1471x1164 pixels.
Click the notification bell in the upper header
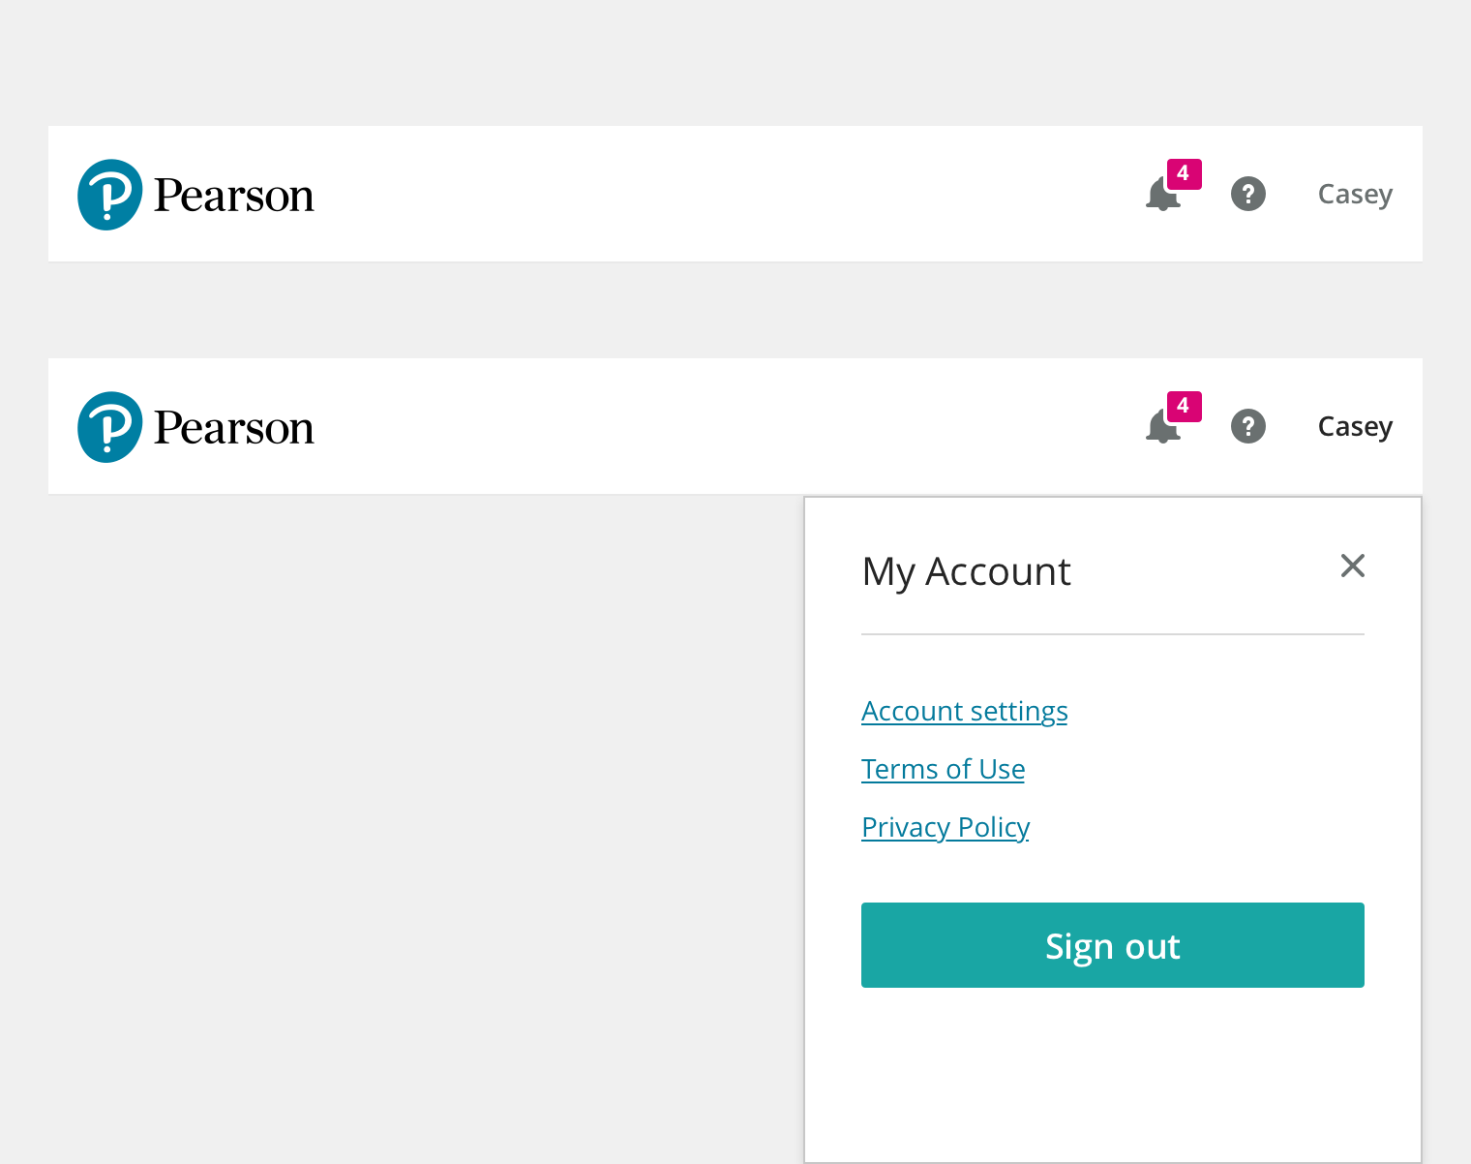point(1161,197)
